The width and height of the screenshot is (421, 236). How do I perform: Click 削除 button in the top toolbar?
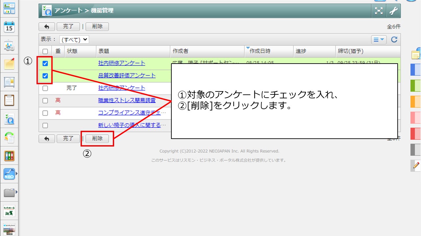tap(97, 27)
